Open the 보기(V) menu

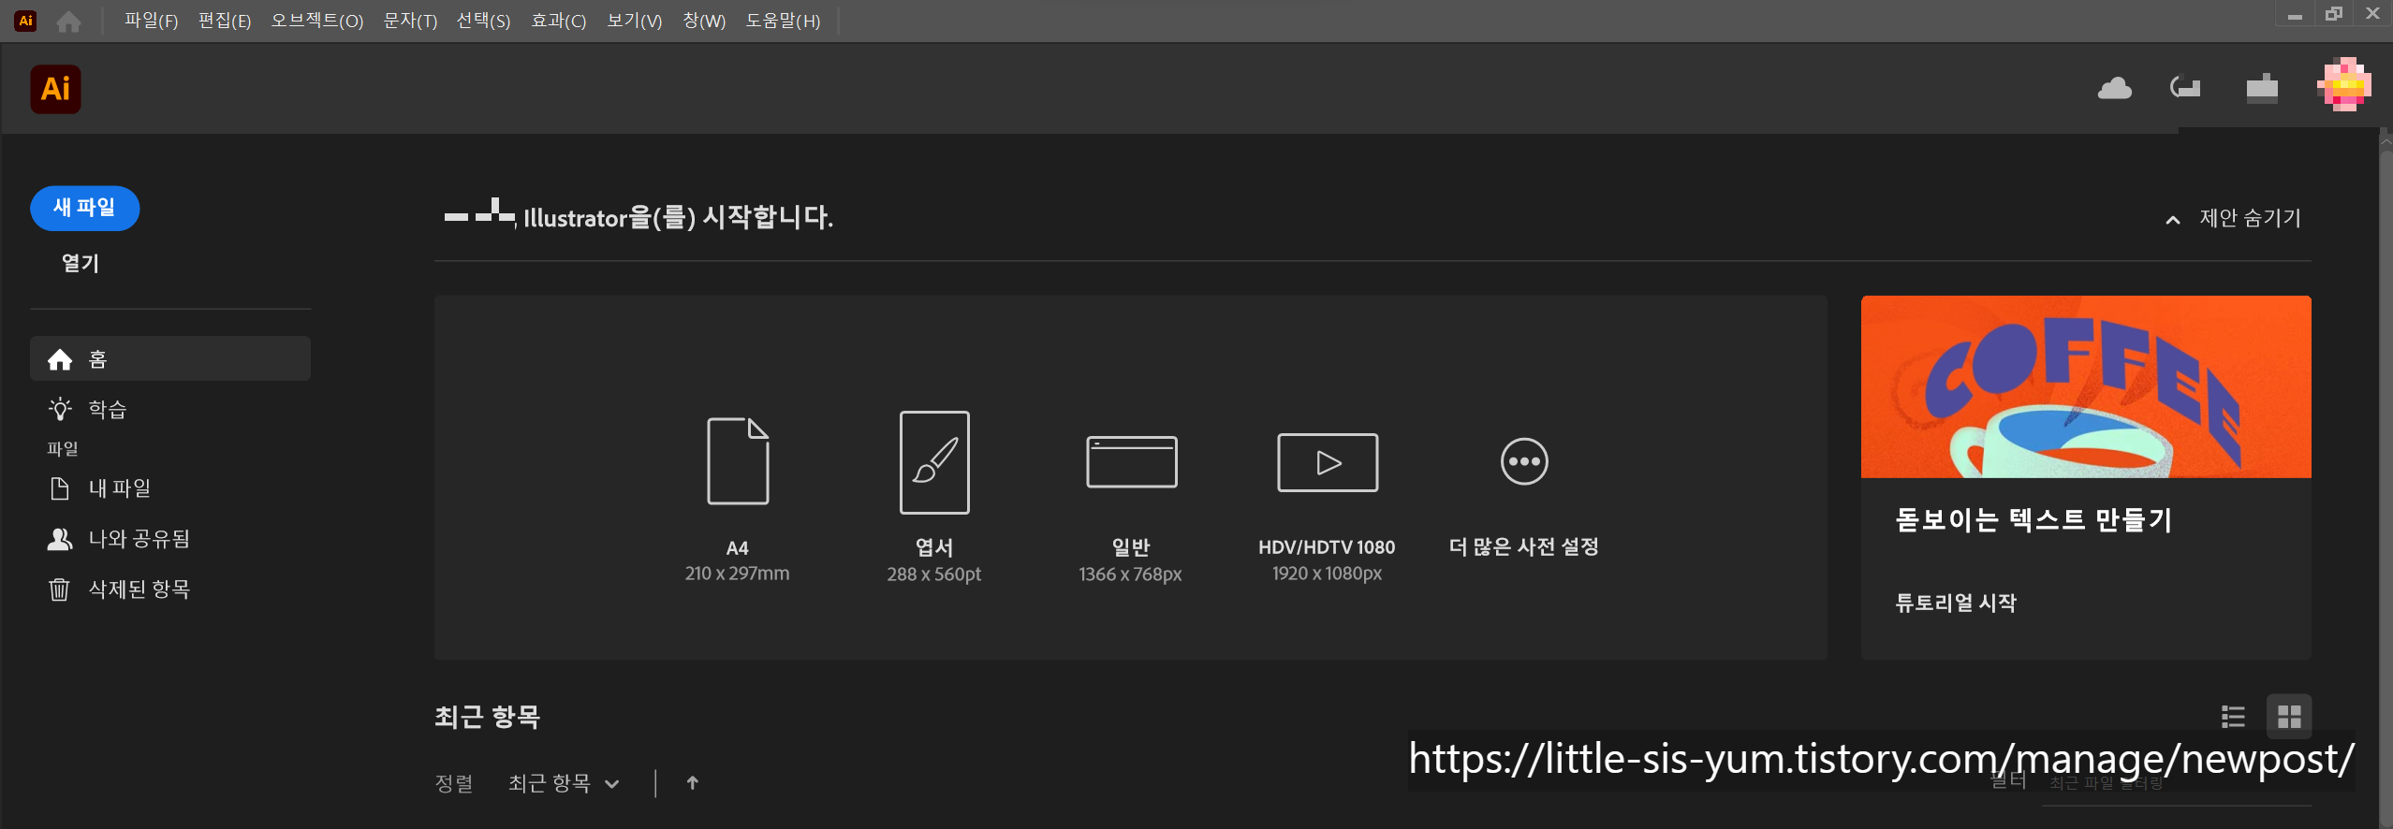634,21
